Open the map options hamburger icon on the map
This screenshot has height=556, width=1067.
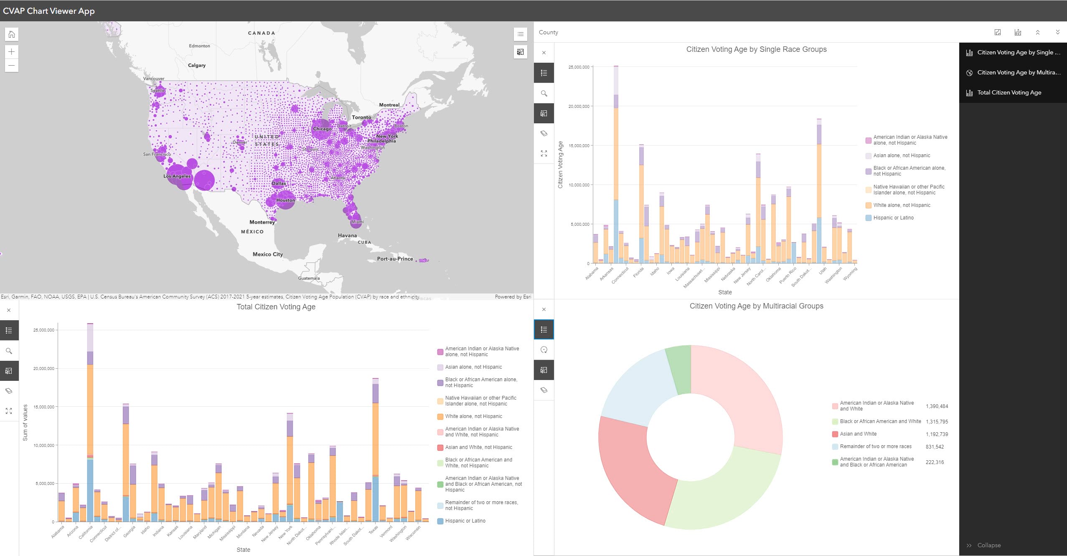[520, 34]
